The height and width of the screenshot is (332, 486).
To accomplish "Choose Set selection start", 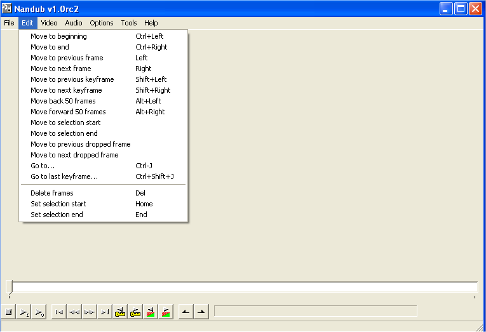I will pos(103,204).
